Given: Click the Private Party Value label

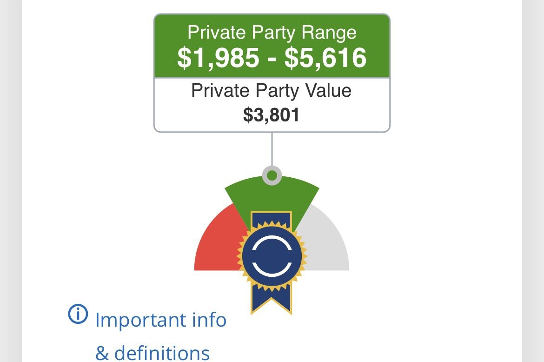Looking at the screenshot, I should (272, 90).
